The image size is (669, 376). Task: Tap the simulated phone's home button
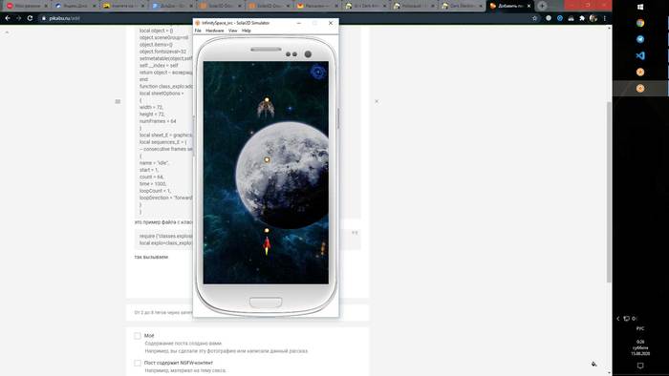pos(266,303)
